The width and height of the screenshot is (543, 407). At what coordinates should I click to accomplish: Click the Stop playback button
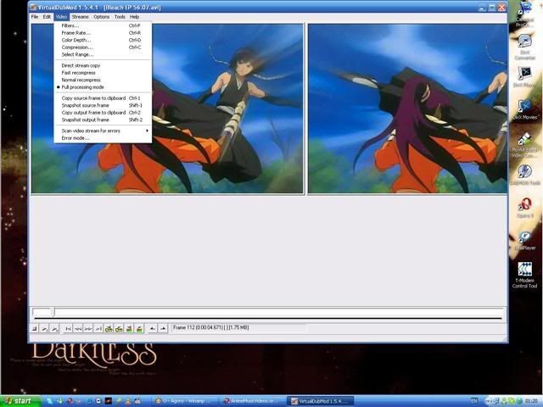tap(35, 328)
